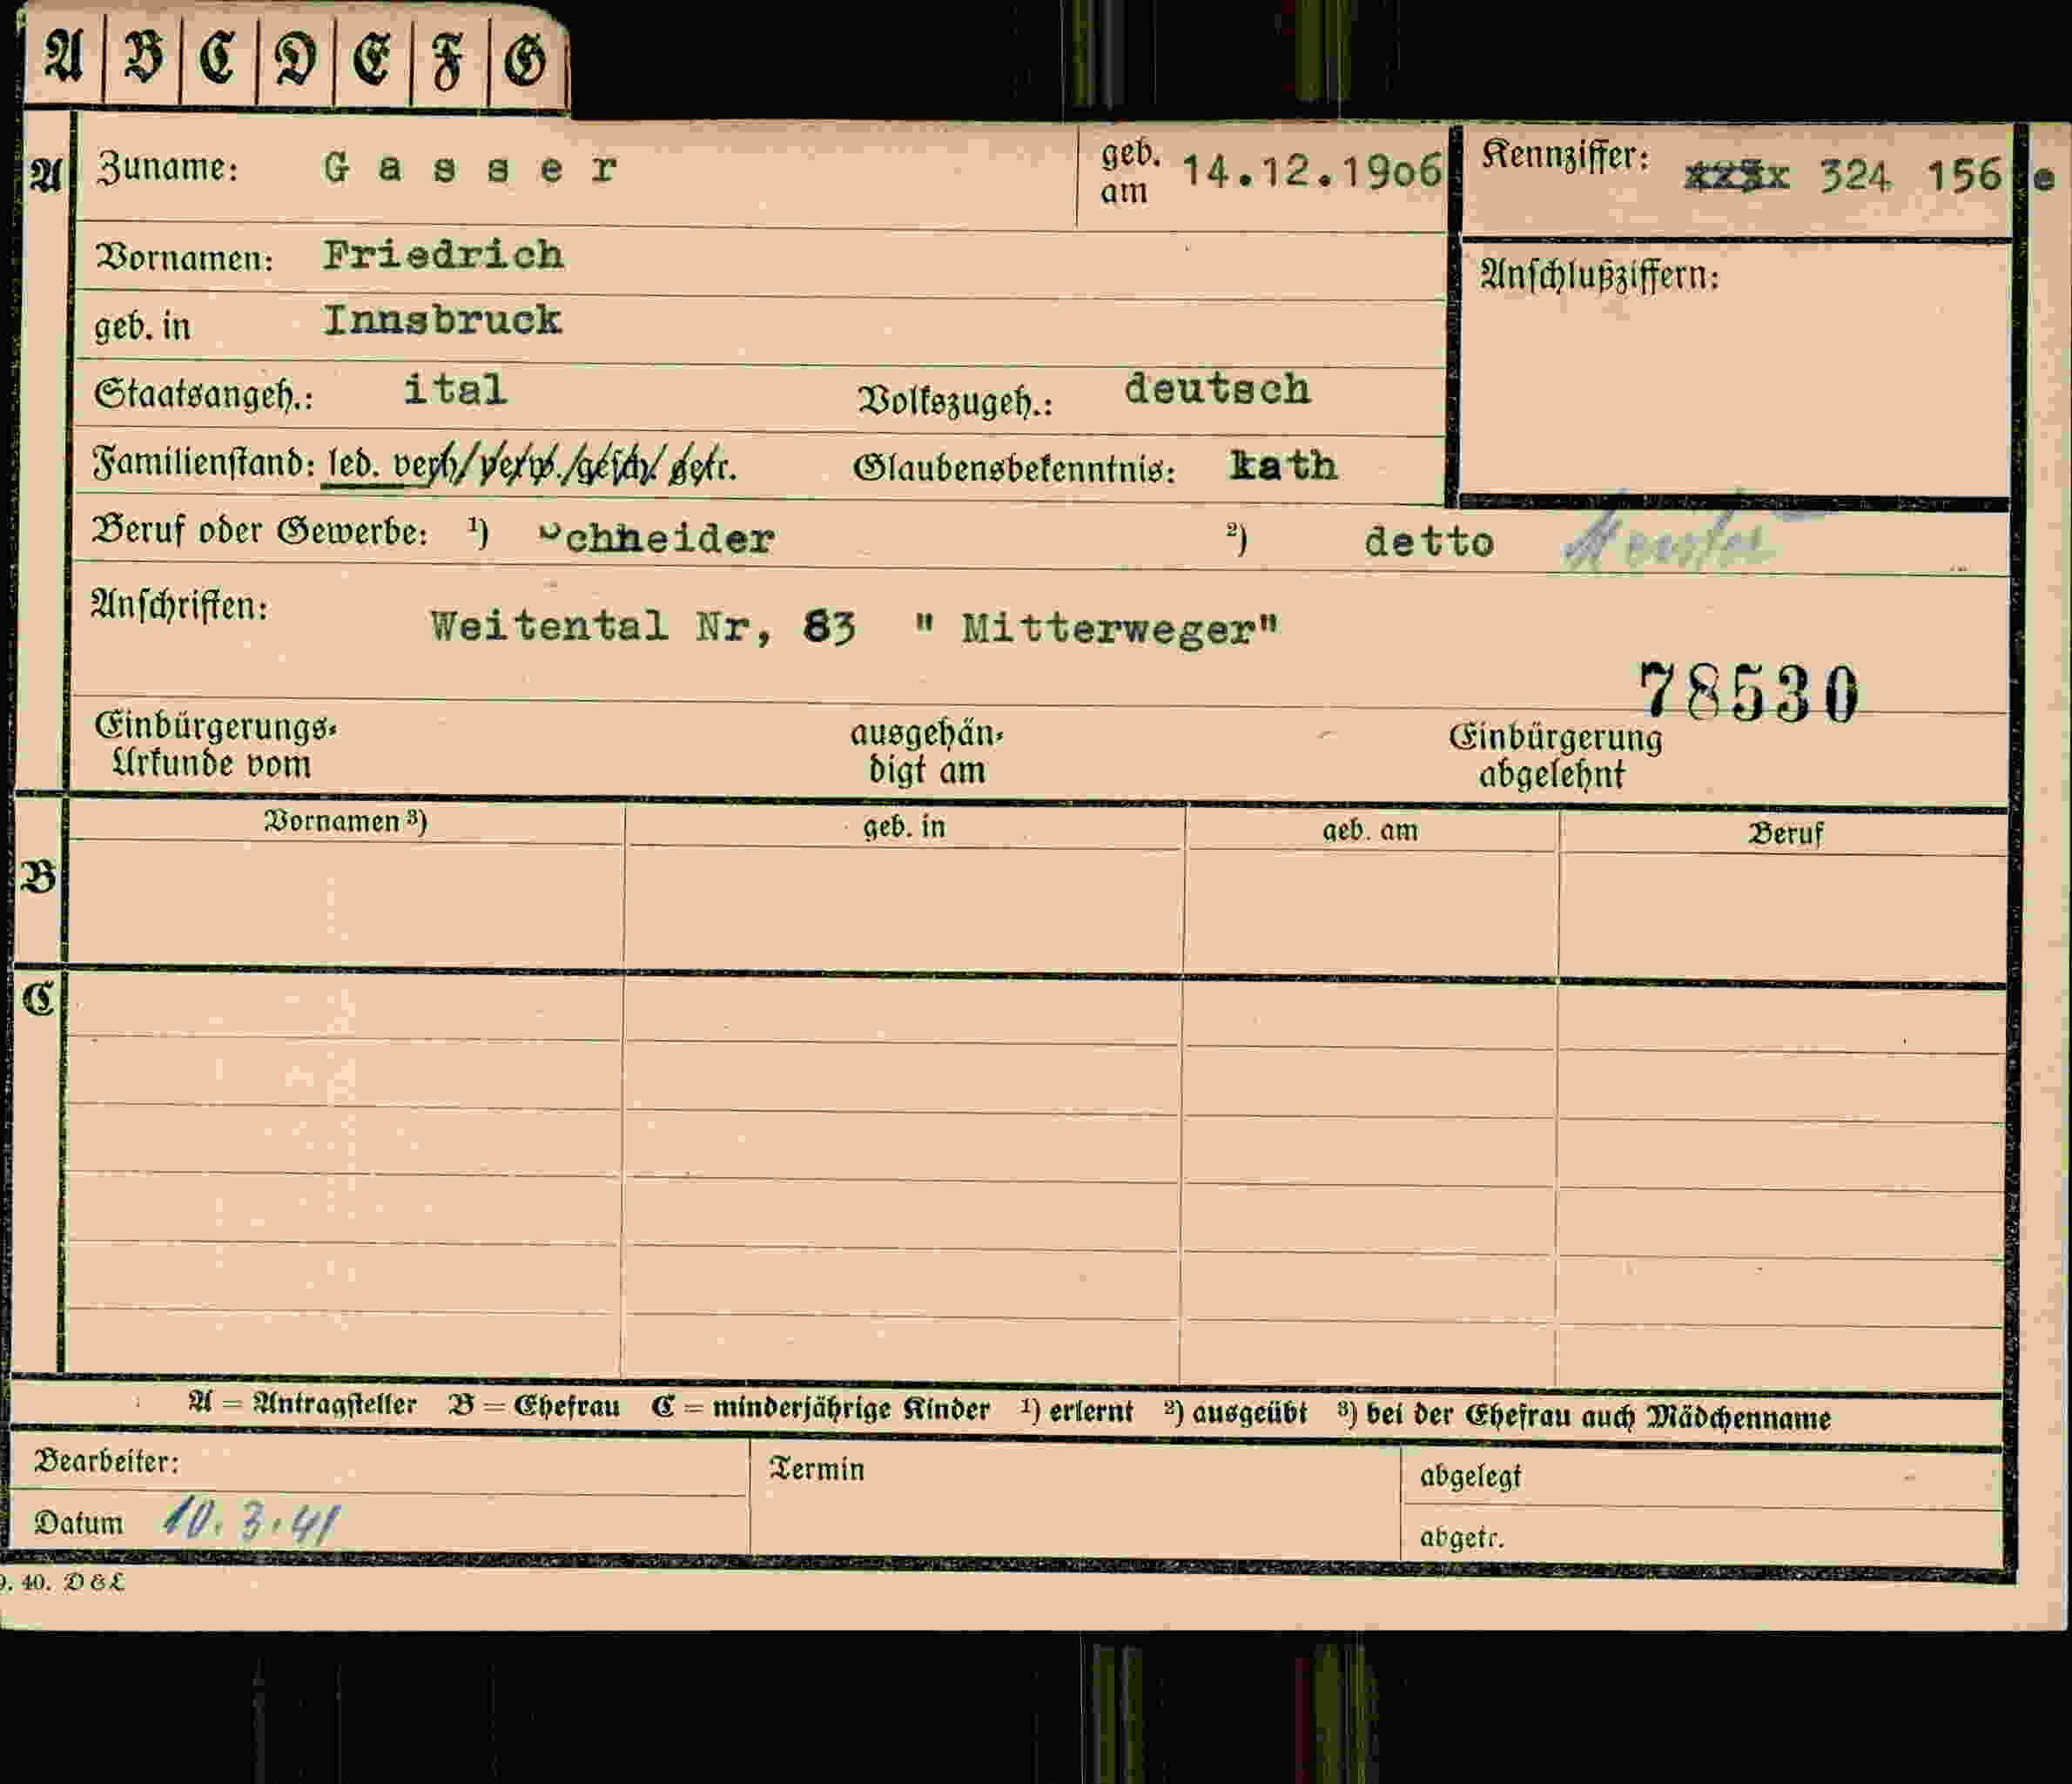Click the religion value "kath"
The height and width of the screenshot is (1784, 2072).
1283,466
